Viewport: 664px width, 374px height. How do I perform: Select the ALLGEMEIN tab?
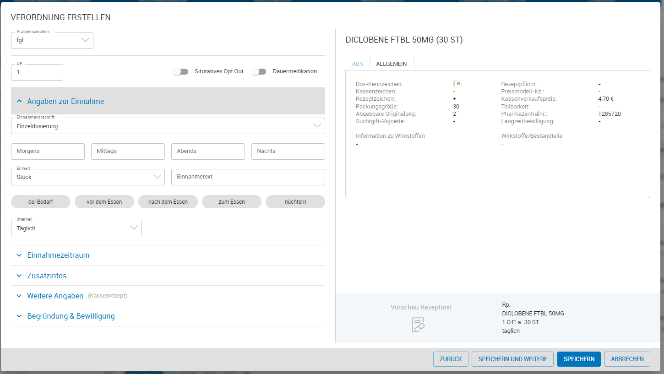click(x=392, y=64)
